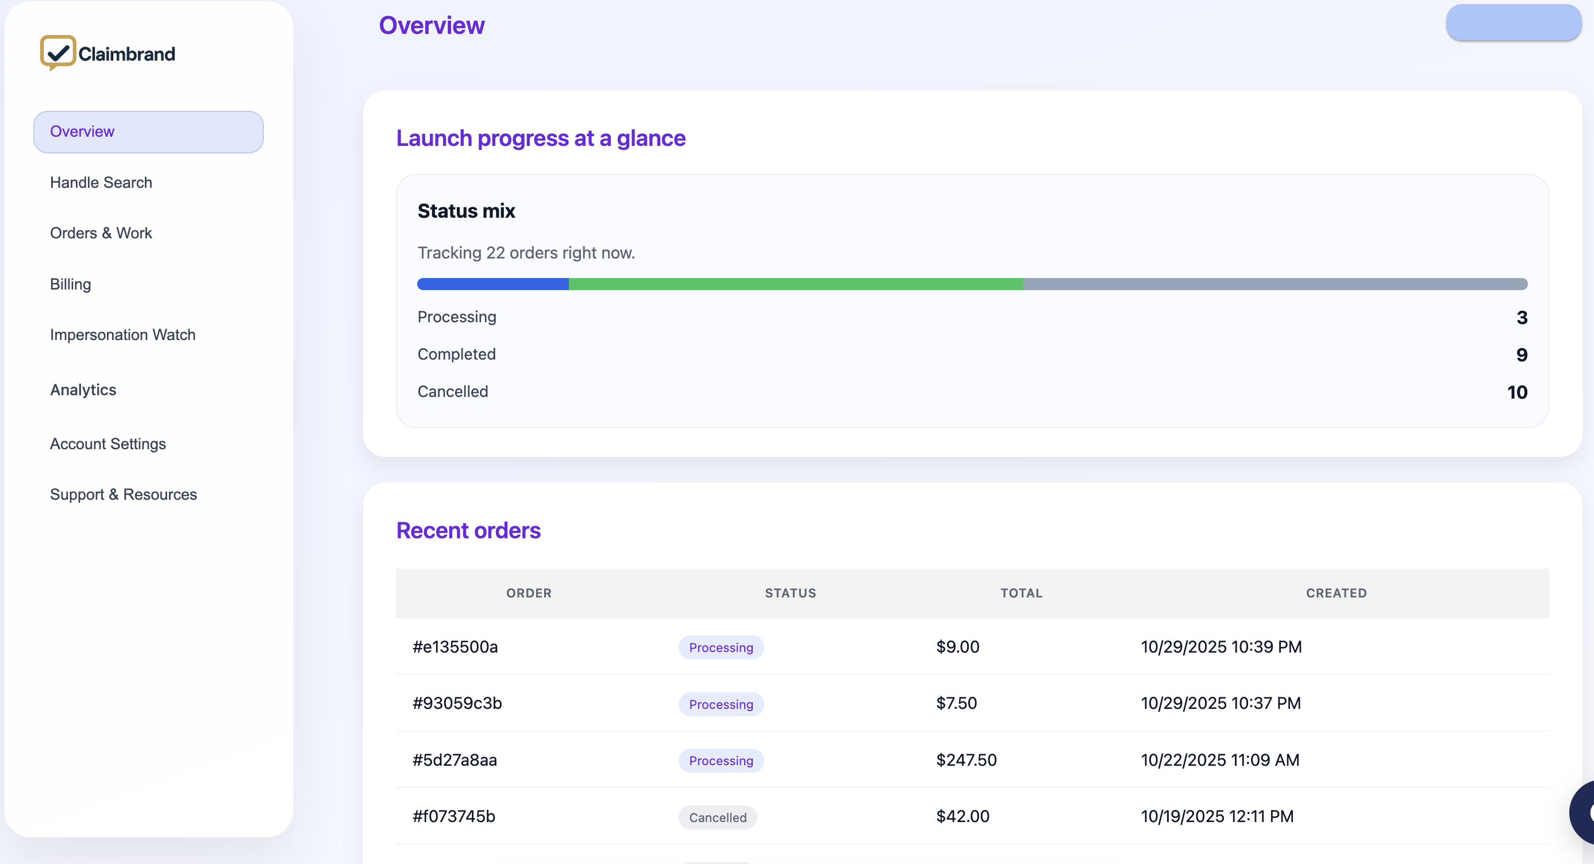The width and height of the screenshot is (1594, 864).
Task: Click the green Completed segment of status bar
Action: click(x=796, y=284)
